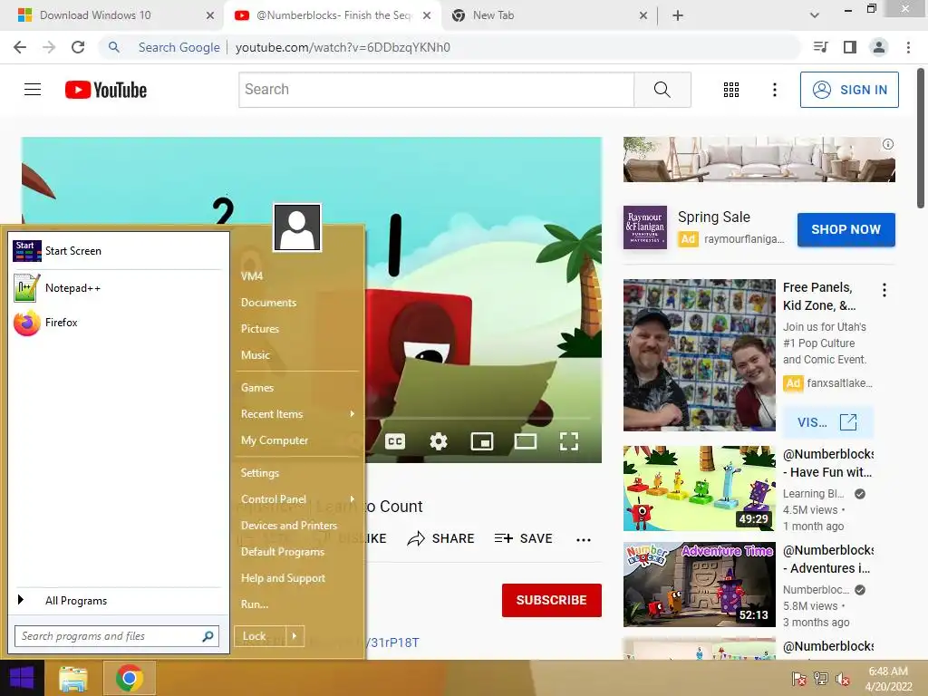
Task: Close the Download Windows 10 tab
Action: [x=210, y=15]
